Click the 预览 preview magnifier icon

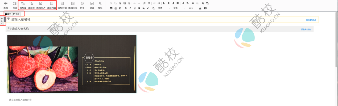click(100, 3)
